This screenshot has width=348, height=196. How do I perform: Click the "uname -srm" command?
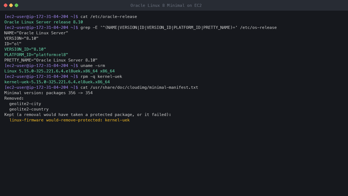93,66
